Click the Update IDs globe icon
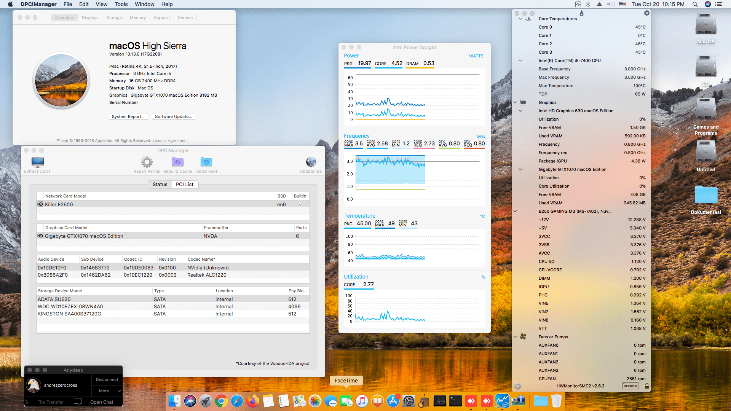The height and width of the screenshot is (411, 731). pyautogui.click(x=311, y=162)
